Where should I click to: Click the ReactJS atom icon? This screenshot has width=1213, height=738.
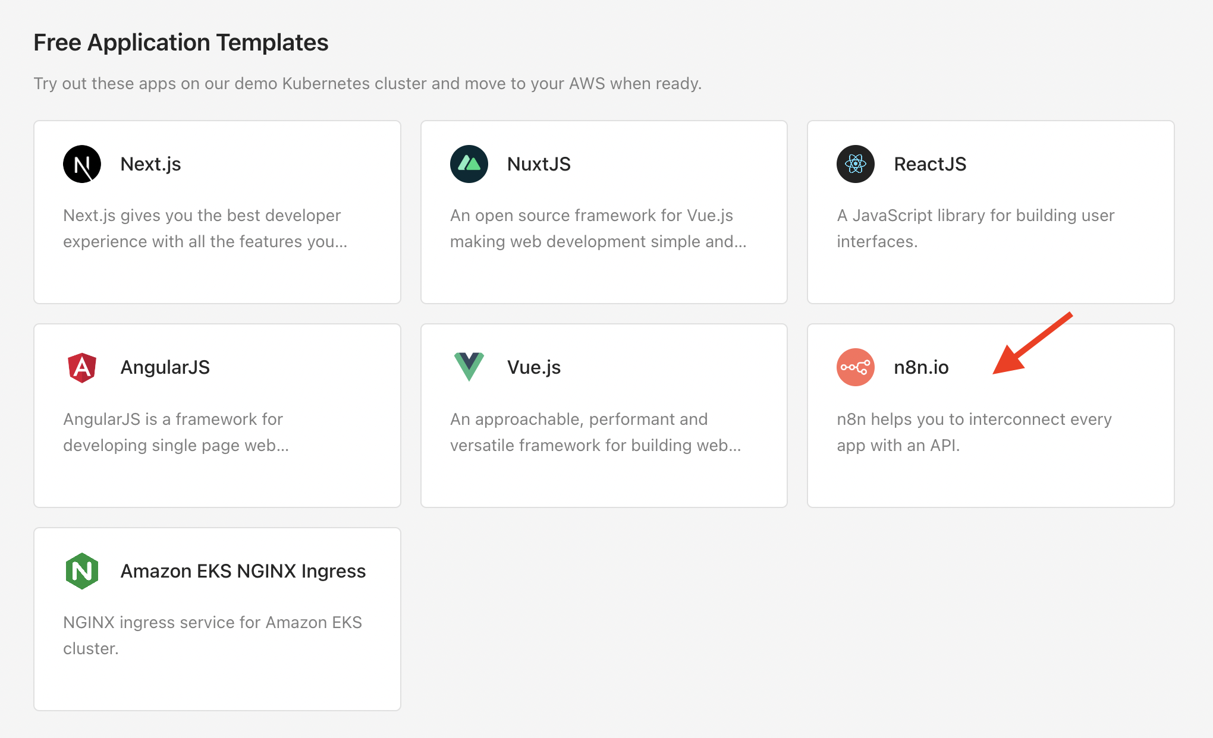pyautogui.click(x=856, y=164)
